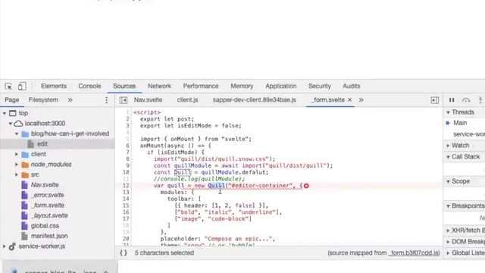Expand the XHR/fetch Breakpoints section

pos(448,231)
